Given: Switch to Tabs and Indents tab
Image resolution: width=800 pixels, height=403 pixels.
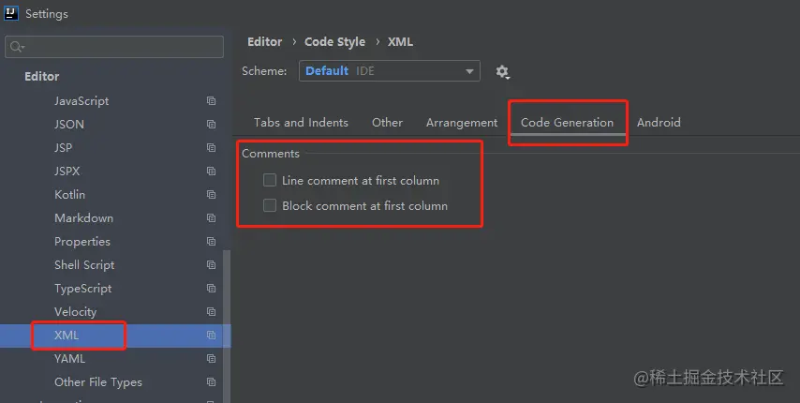Looking at the screenshot, I should (x=301, y=123).
